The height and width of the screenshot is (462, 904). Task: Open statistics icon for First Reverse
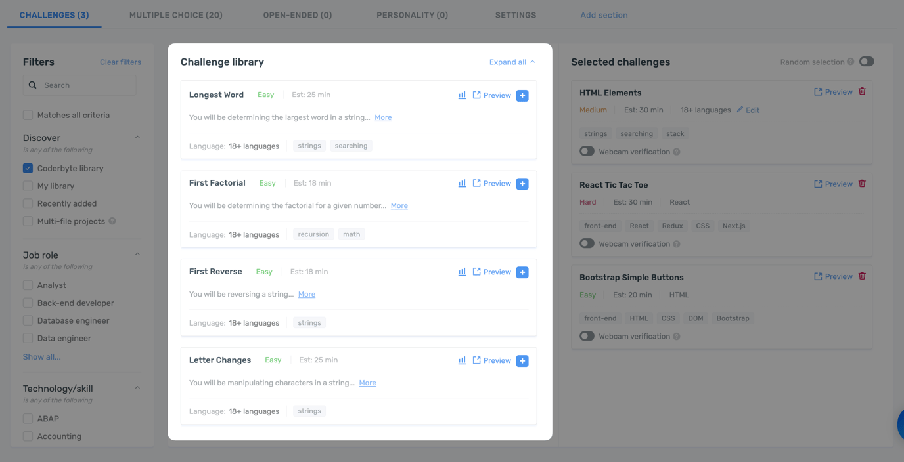coord(462,272)
